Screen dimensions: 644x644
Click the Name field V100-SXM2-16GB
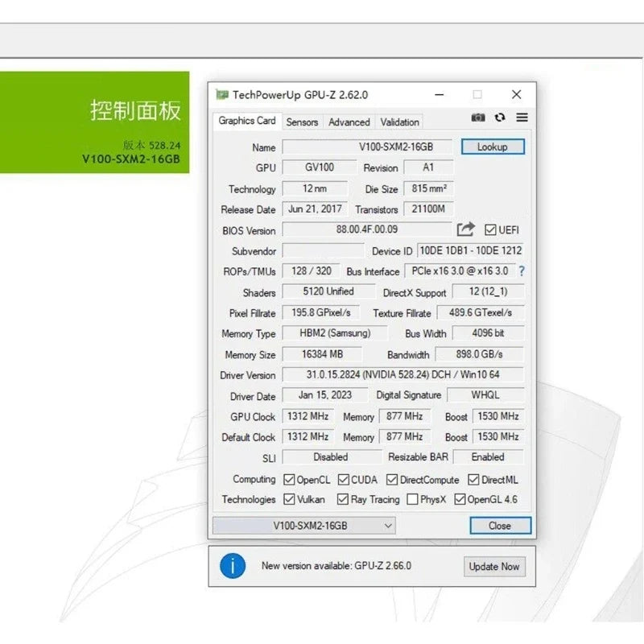[367, 147]
